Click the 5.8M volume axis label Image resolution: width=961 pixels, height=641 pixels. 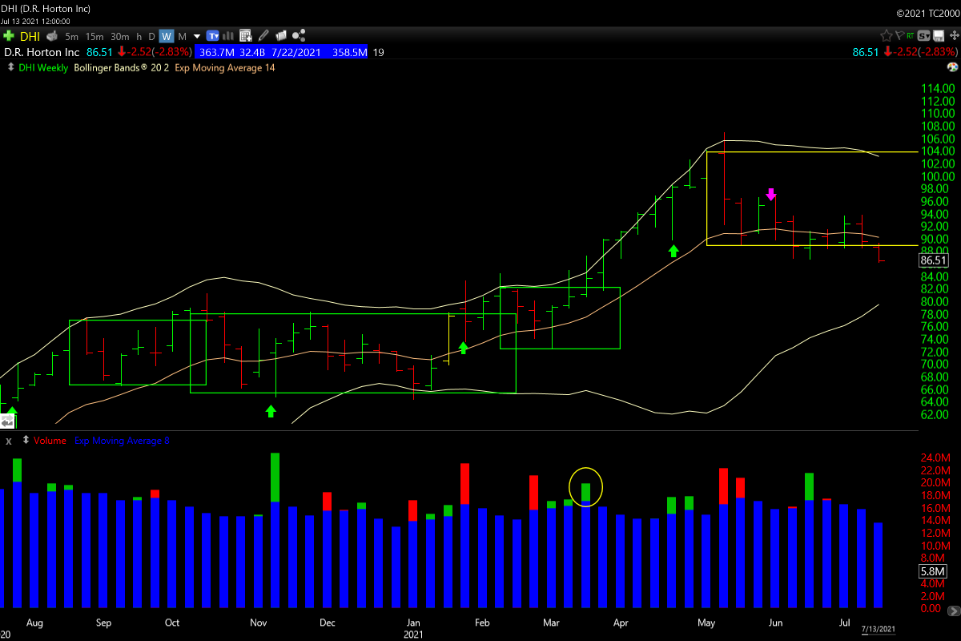click(x=934, y=572)
